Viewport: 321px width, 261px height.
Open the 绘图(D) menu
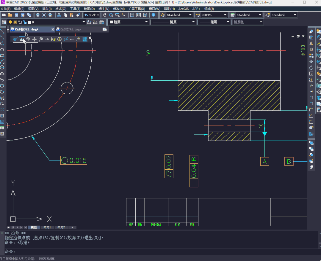pos(89,9)
